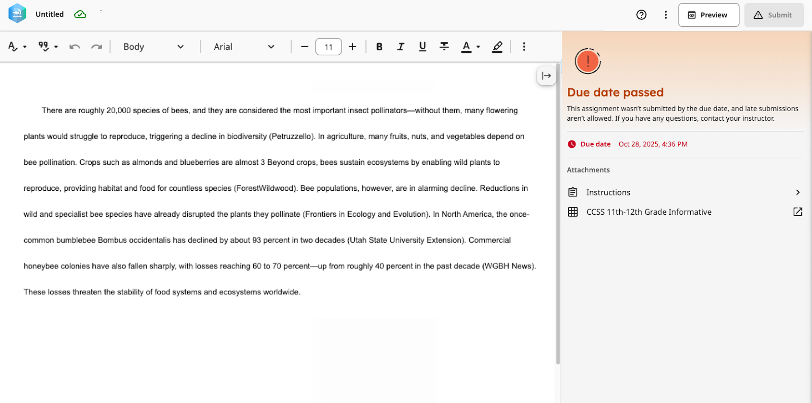Click the document vertical scrollbar
812x403 pixels.
click(x=558, y=213)
